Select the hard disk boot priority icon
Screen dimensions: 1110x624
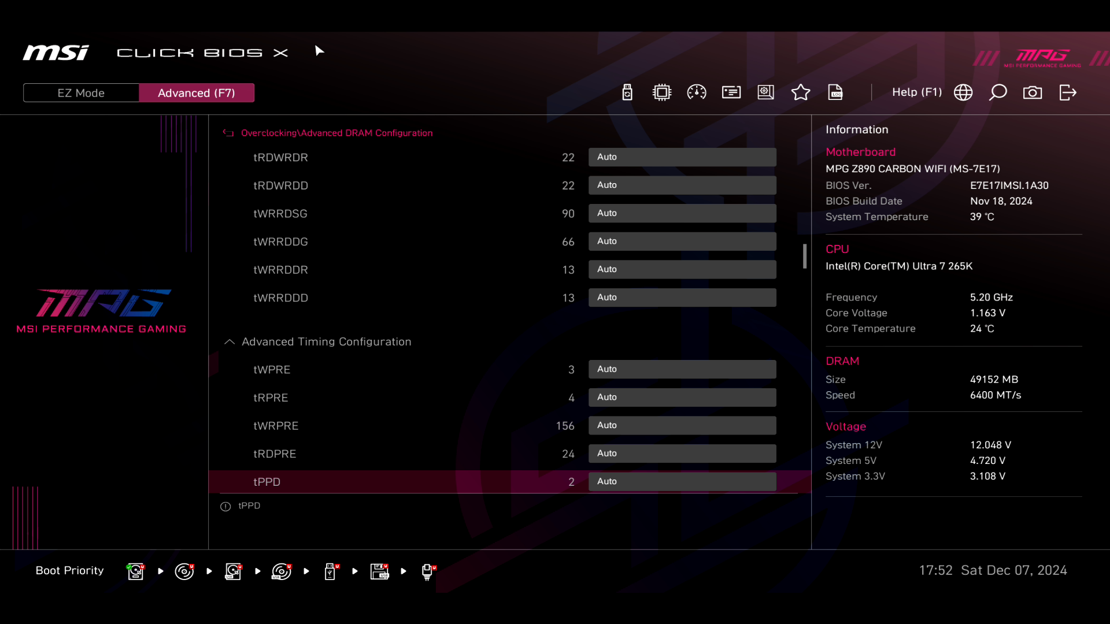135,571
